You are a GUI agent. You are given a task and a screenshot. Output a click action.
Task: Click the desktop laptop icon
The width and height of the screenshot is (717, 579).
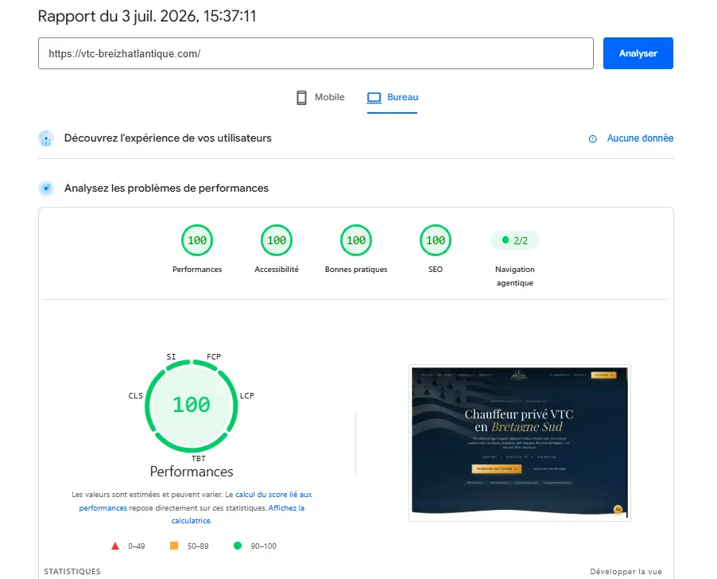(x=374, y=97)
